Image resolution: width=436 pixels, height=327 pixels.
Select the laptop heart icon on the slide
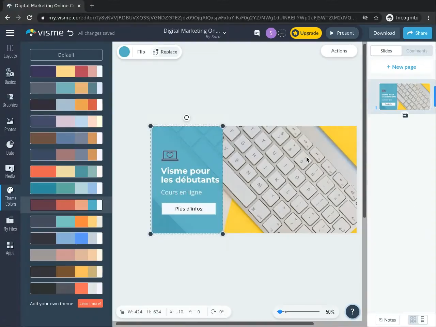pyautogui.click(x=170, y=156)
